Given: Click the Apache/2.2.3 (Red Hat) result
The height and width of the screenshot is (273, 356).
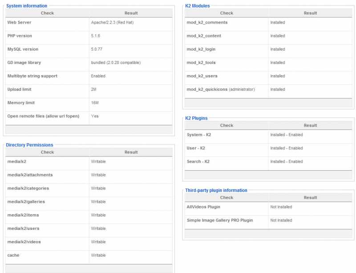Looking at the screenshot, I should click(112, 23).
